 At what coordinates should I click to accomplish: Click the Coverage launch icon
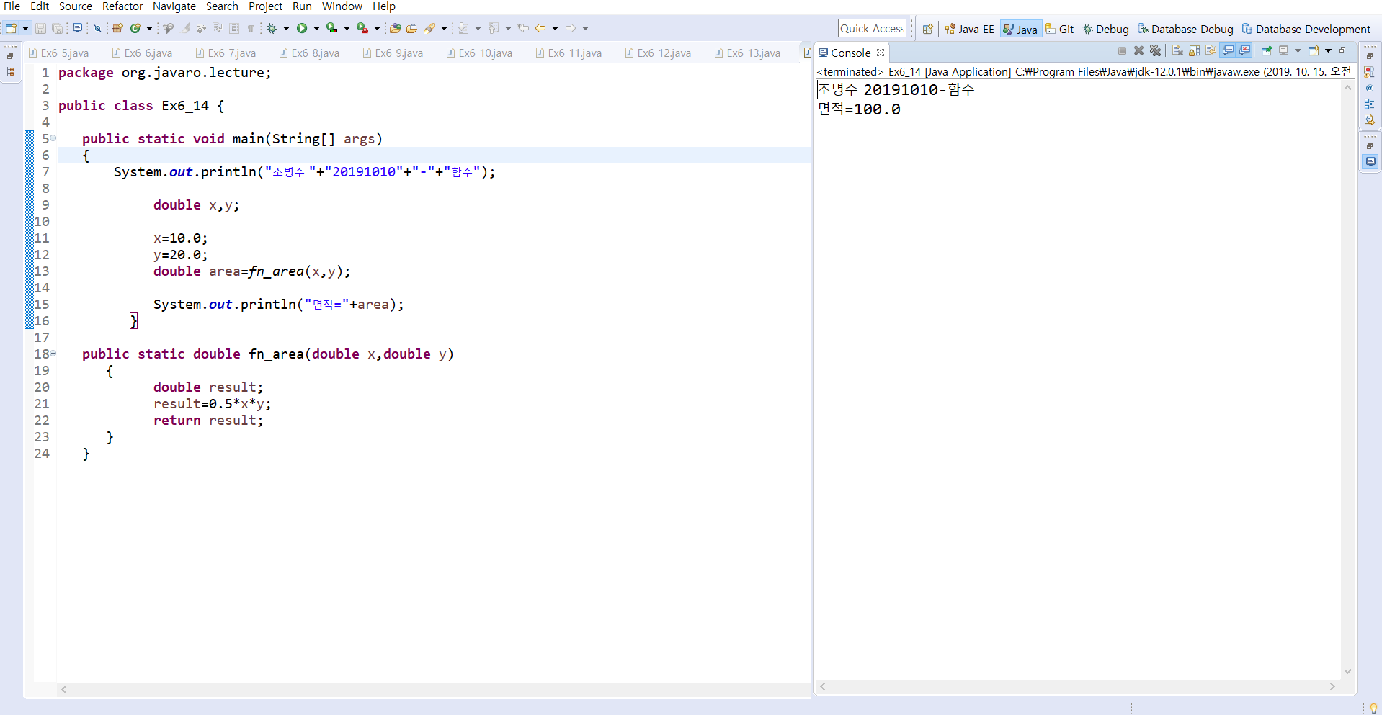pos(332,28)
